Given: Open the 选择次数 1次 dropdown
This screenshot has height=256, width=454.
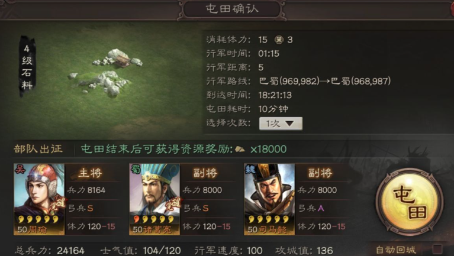Looking at the screenshot, I should coord(281,124).
